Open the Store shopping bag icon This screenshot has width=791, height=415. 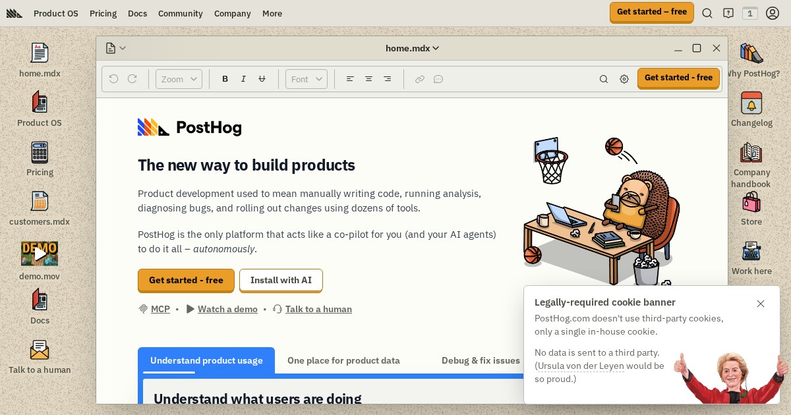point(751,208)
